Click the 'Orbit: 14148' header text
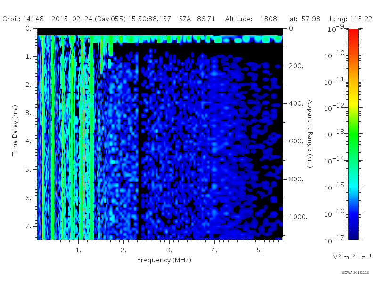Image resolution: width=377 pixels, height=282 pixels. [23, 19]
